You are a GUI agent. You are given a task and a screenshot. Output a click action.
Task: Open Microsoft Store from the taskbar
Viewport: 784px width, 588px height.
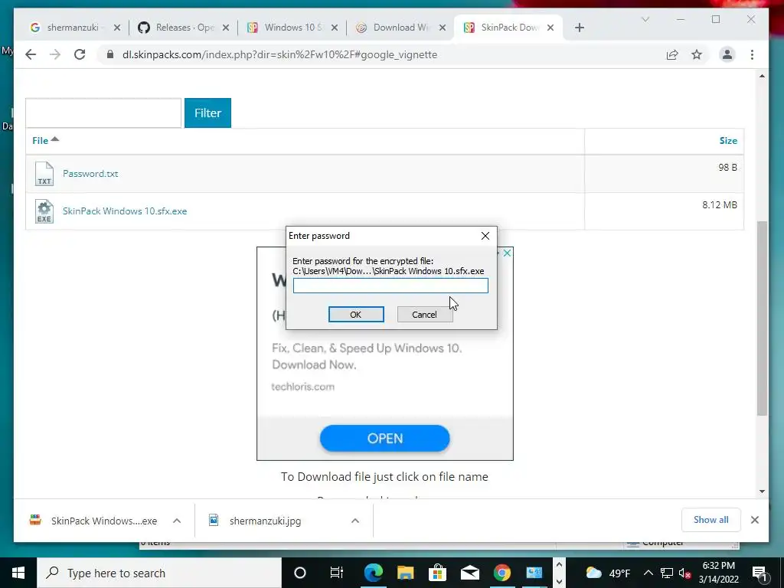(x=437, y=573)
